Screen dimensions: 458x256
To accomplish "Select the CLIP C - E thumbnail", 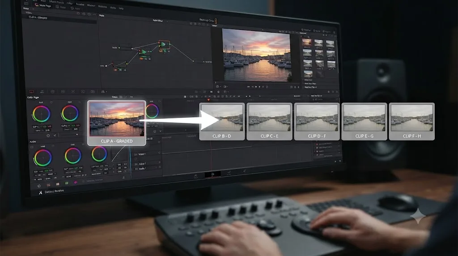I will (x=269, y=121).
